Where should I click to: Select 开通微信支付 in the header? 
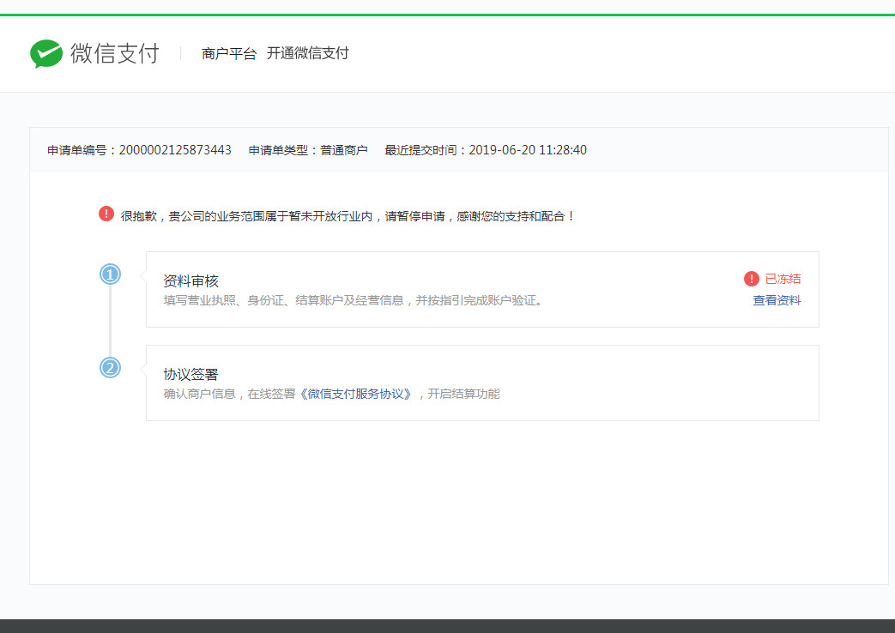point(307,54)
